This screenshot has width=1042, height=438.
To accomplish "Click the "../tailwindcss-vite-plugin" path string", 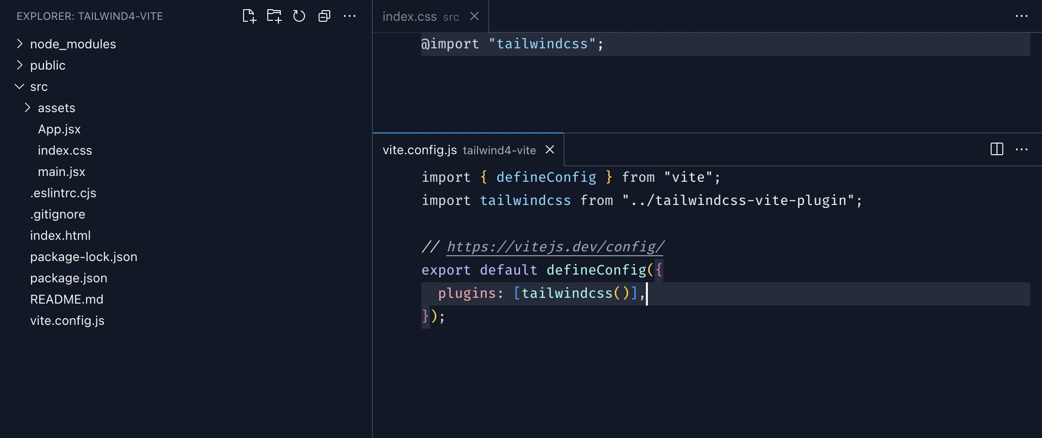I will pos(738,200).
